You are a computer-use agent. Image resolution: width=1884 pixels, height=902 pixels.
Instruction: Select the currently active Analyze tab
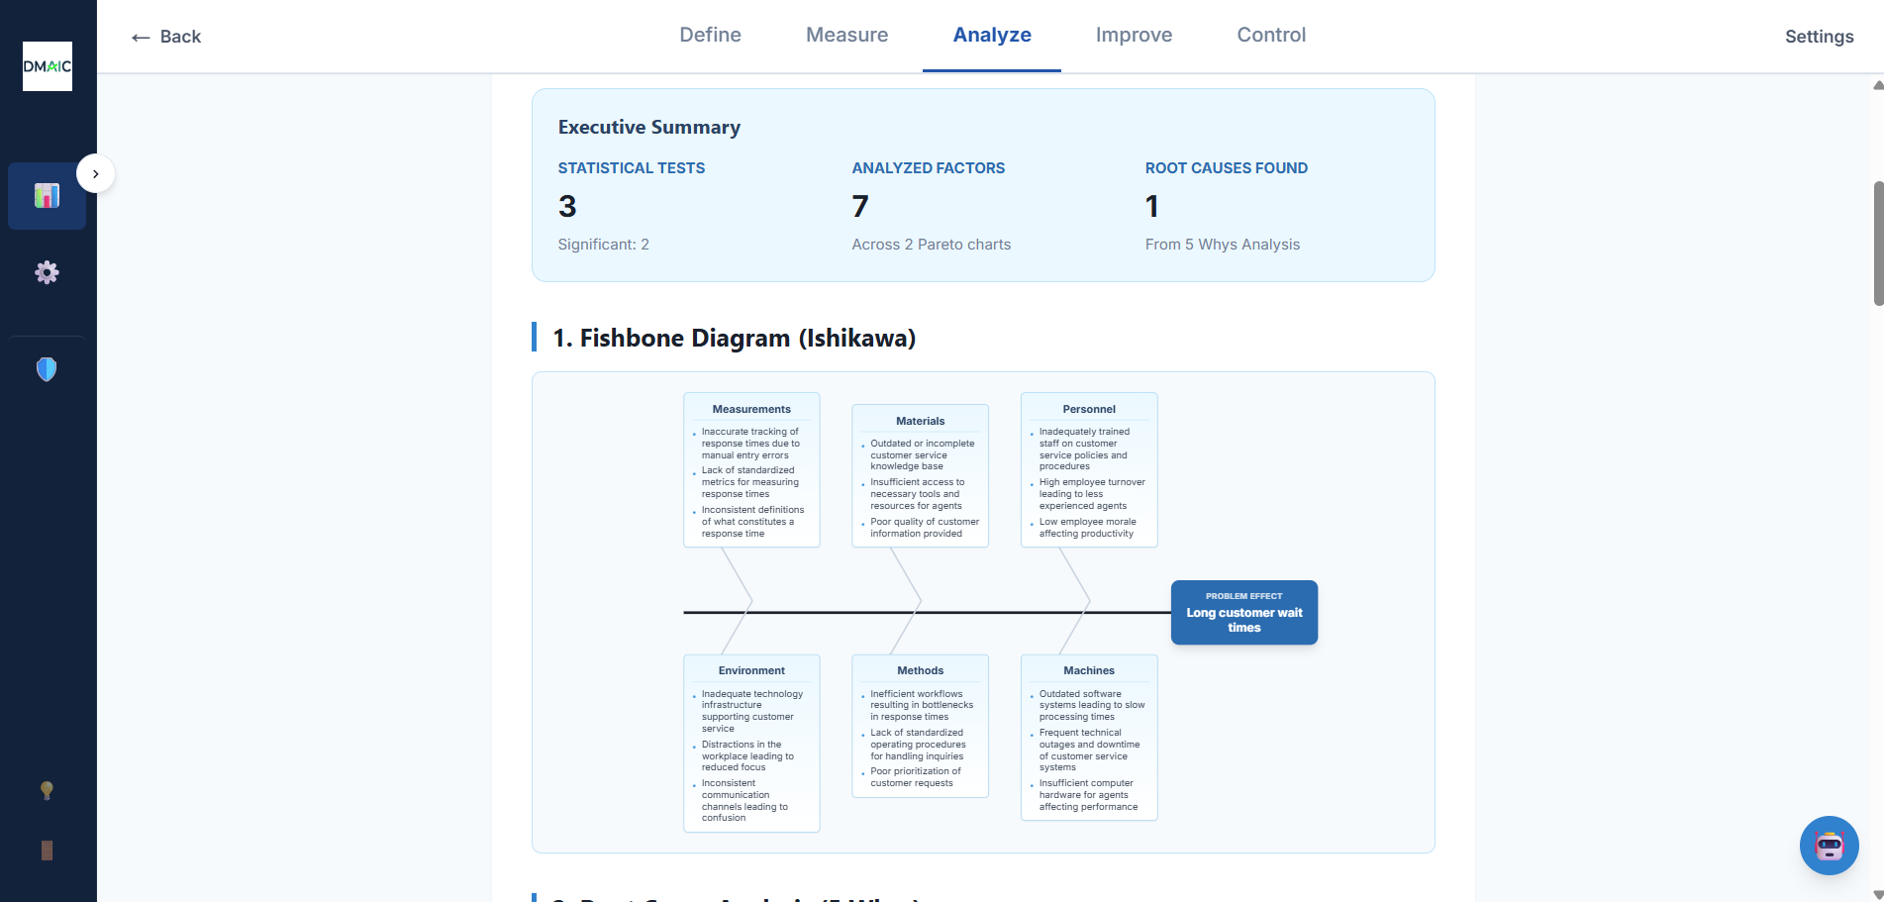coord(991,35)
